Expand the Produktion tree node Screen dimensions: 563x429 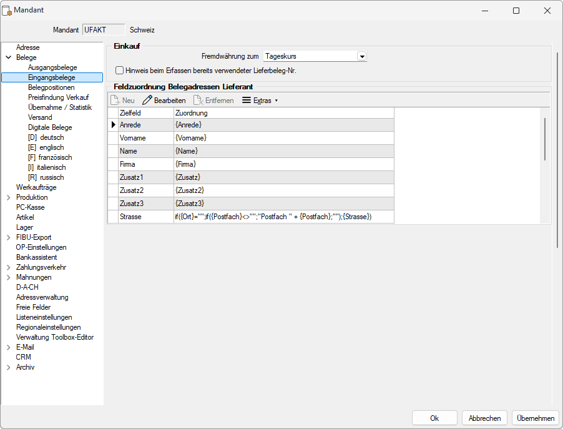(8, 197)
